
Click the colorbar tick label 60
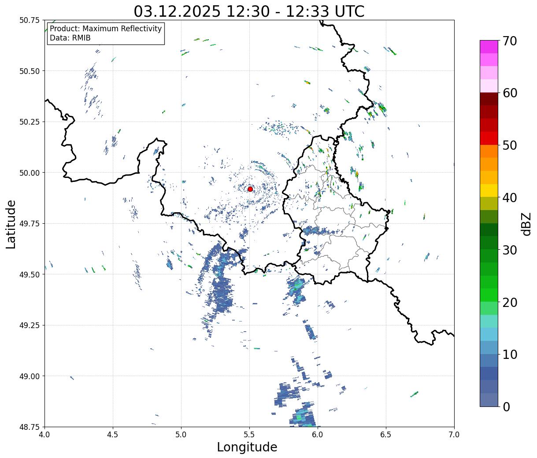[x=510, y=93]
